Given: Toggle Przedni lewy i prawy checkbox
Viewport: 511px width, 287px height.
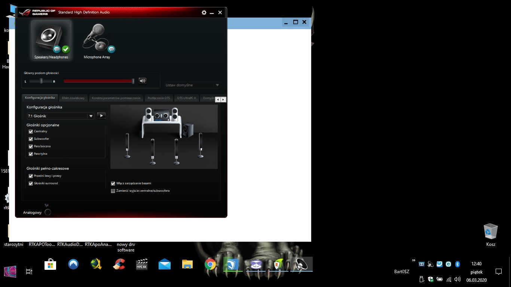Looking at the screenshot, I should pyautogui.click(x=31, y=176).
